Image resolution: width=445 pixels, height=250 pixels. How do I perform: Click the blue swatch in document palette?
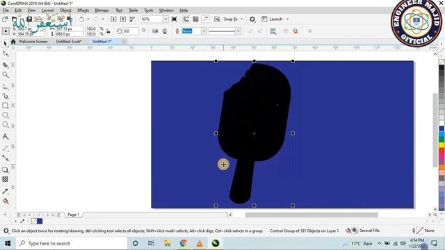pyautogui.click(x=40, y=221)
